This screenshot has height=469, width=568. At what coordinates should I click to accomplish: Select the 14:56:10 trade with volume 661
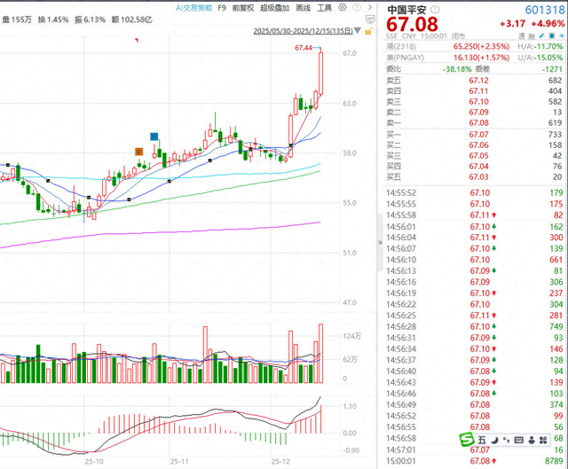coord(475,260)
